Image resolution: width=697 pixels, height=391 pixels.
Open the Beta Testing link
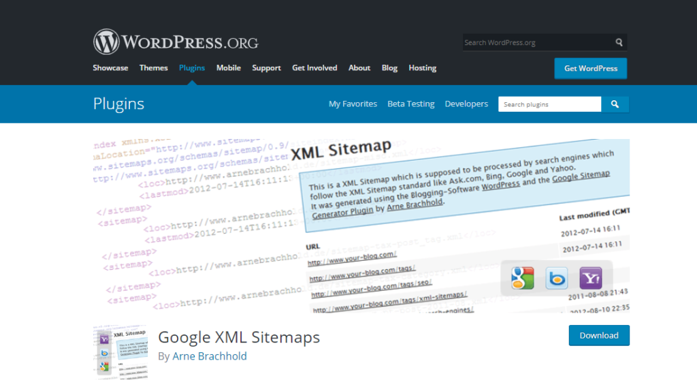pyautogui.click(x=410, y=104)
